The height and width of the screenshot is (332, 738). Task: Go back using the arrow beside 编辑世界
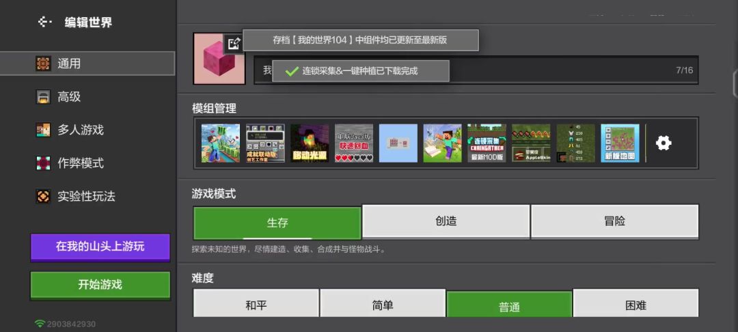coord(44,22)
